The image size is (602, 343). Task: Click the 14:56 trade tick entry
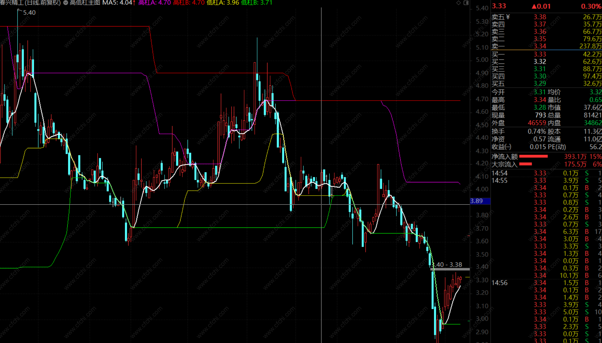pyautogui.click(x=499, y=283)
